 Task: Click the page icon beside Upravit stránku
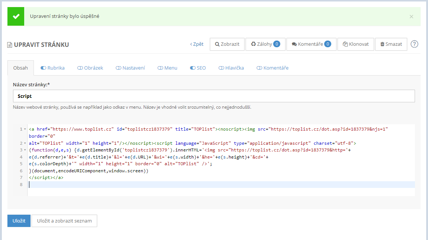10,45
